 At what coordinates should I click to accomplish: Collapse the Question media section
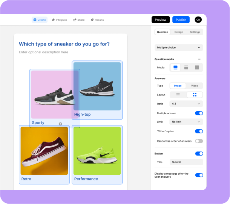coord(199,59)
